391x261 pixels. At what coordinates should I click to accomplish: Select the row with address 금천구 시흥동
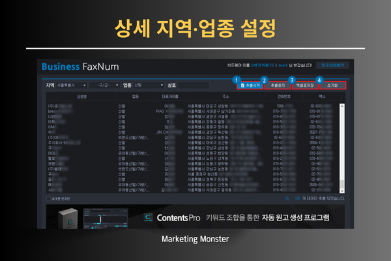tap(193, 117)
